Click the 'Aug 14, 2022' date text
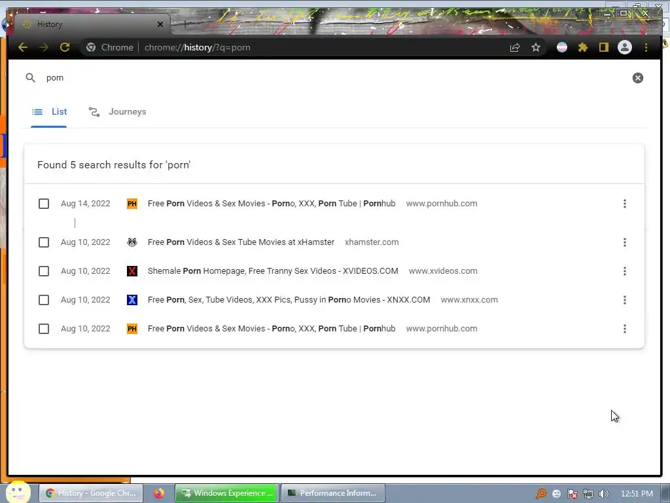 (x=86, y=204)
